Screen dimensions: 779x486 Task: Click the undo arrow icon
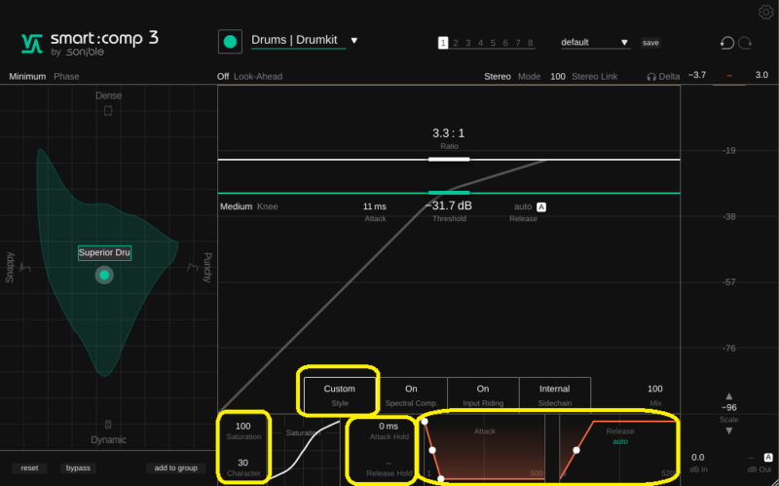click(x=726, y=43)
